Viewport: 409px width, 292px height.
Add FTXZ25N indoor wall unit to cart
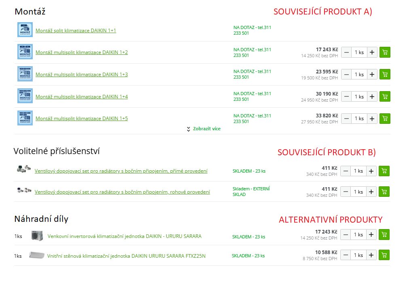[x=384, y=255]
